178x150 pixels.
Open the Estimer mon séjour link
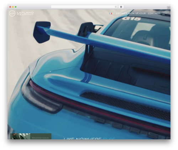(131, 13)
